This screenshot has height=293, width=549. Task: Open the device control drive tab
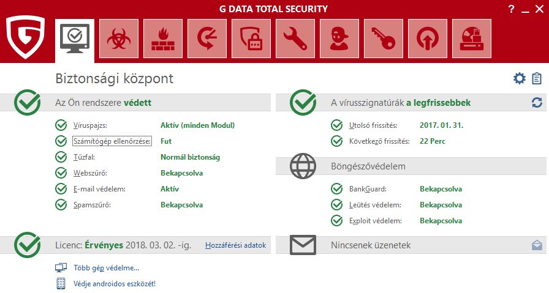472,39
